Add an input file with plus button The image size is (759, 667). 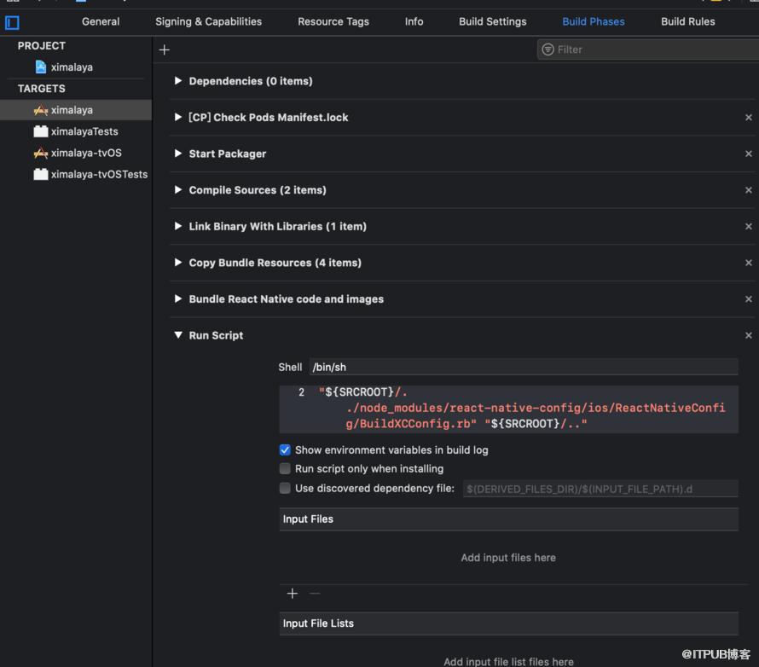[293, 594]
